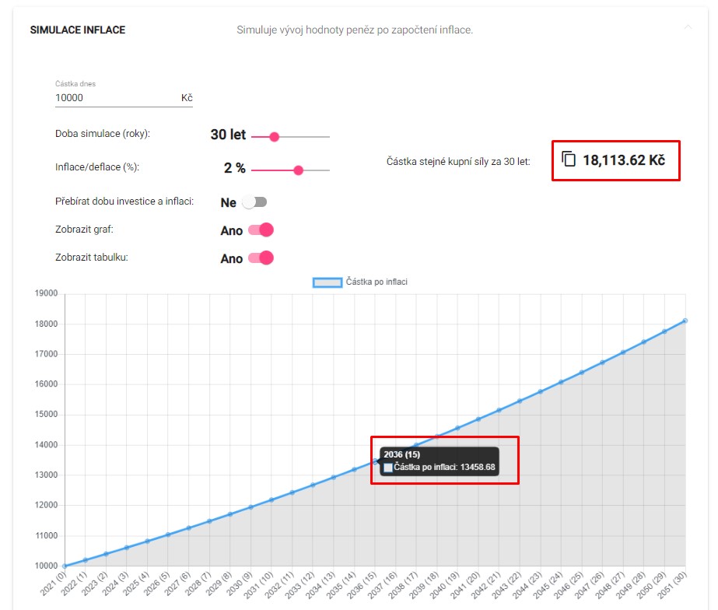Collapse the Simulace inflace panel chevron
718x610 pixels.
[x=688, y=27]
